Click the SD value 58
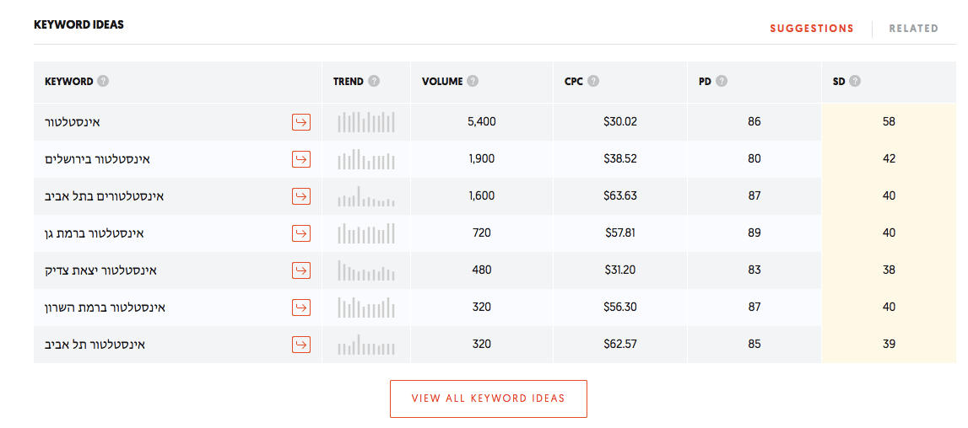Viewport: 968px width, 428px height. pos(889,122)
